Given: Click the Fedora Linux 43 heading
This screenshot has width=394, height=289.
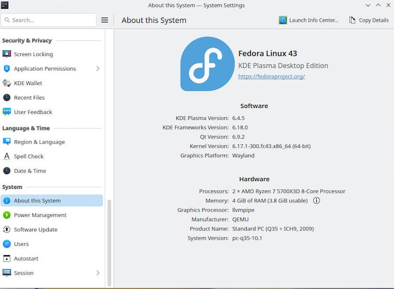Looking at the screenshot, I should tap(268, 53).
